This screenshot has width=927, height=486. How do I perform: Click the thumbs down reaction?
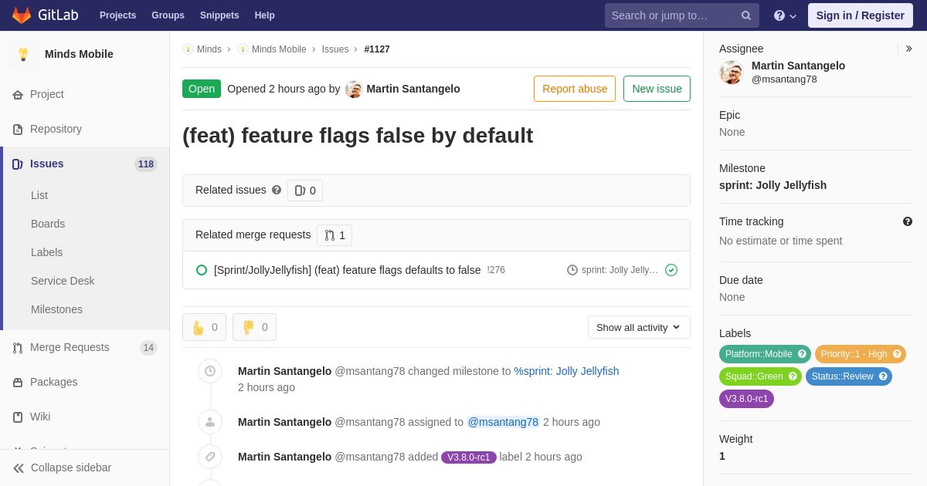click(254, 327)
